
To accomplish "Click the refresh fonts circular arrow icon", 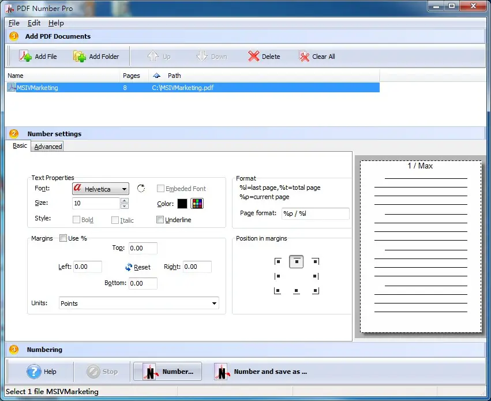I will click(x=141, y=188).
